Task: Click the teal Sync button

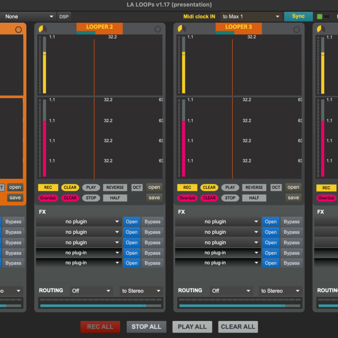Action: [298, 16]
